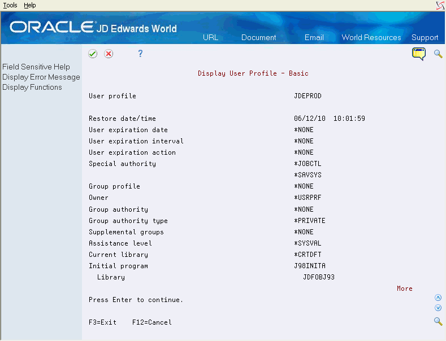Image resolution: width=446 pixels, height=341 pixels.
Task: Click the Supplemental groups label
Action: pyautogui.click(x=126, y=232)
